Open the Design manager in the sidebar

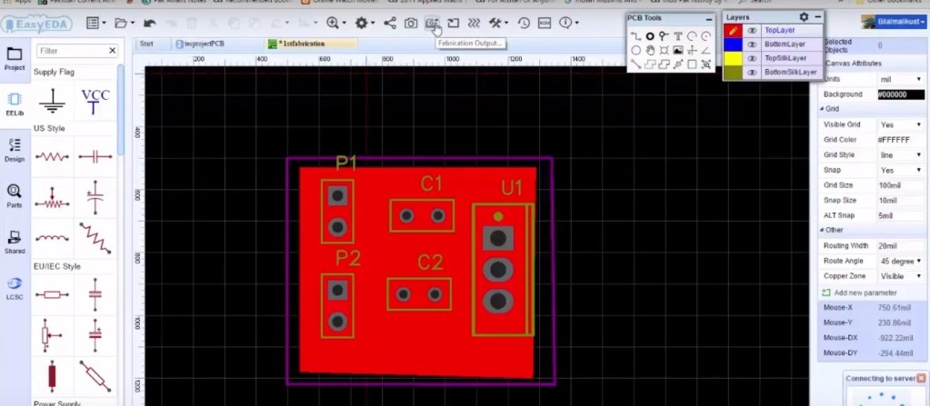(x=15, y=150)
